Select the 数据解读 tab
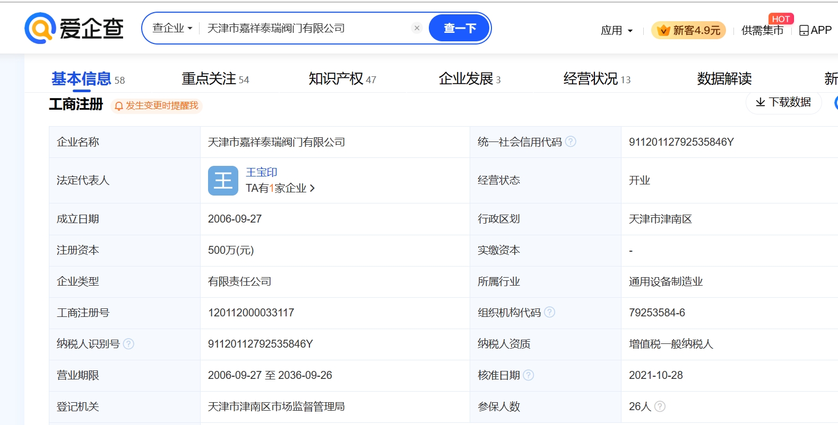Viewport: 838px width, 425px height. pos(724,79)
